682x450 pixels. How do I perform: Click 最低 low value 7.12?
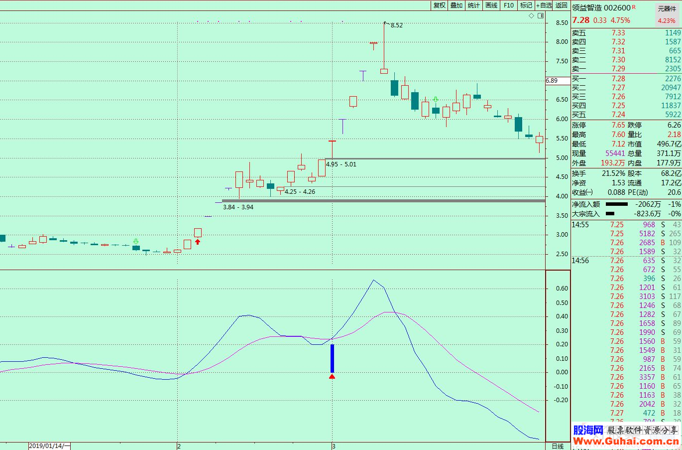click(618, 144)
